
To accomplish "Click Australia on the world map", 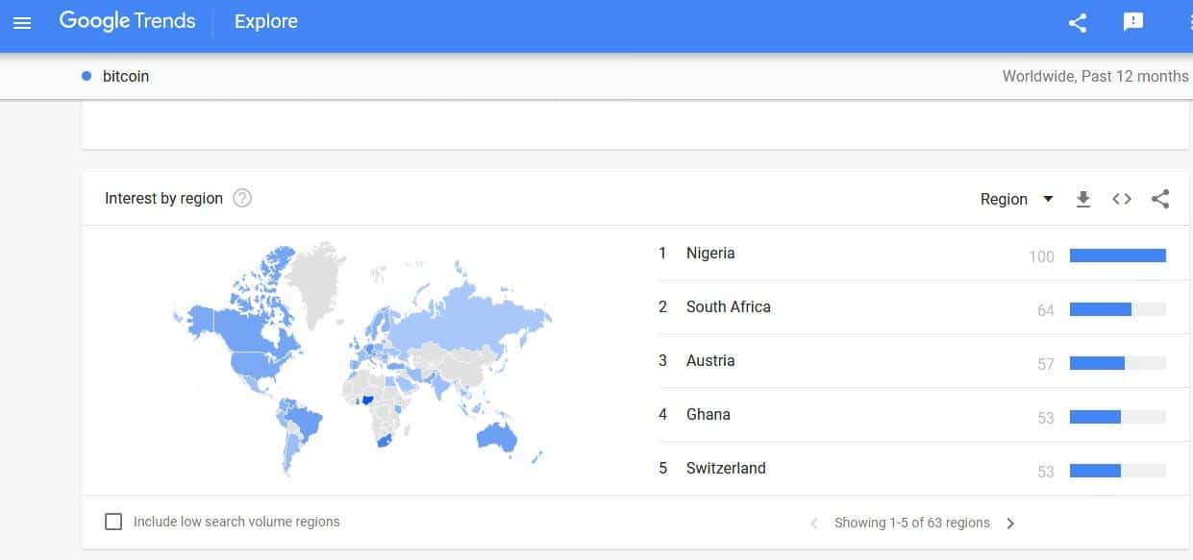I will click(497, 438).
